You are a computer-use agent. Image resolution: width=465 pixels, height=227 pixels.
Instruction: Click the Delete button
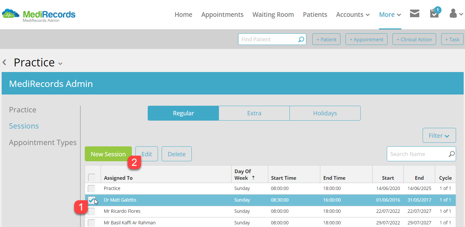point(177,154)
